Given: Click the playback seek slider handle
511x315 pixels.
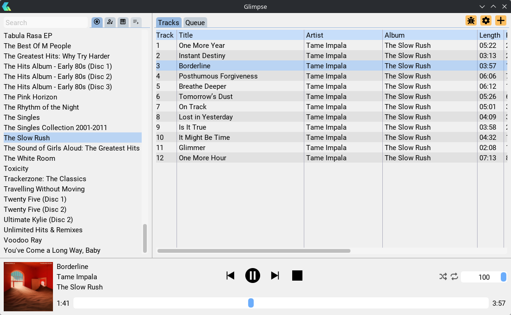Looking at the screenshot, I should 251,303.
